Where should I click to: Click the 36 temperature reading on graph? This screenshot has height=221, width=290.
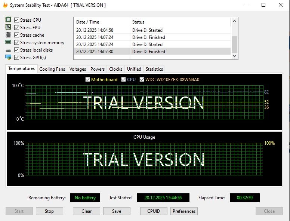266,107
